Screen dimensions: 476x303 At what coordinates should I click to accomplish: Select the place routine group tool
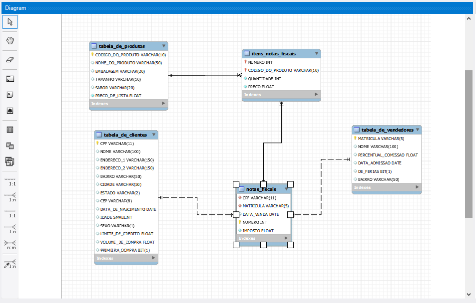click(x=10, y=161)
